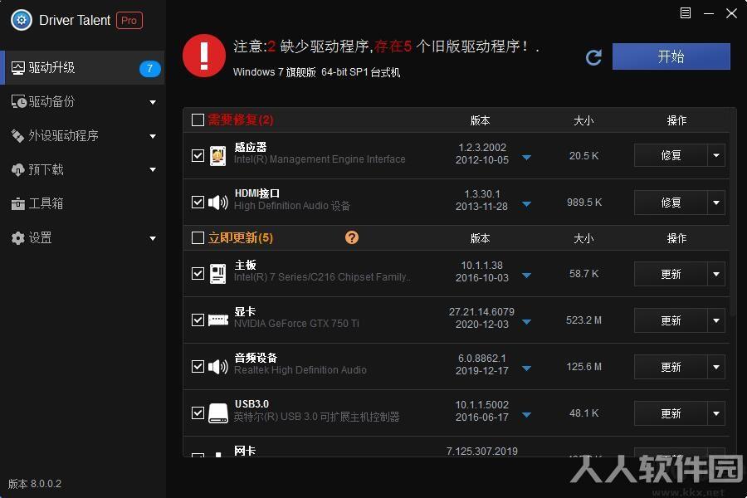Screen dimensions: 747x498
Task: Expand the 驱动备份 arrow
Action: click(x=153, y=102)
